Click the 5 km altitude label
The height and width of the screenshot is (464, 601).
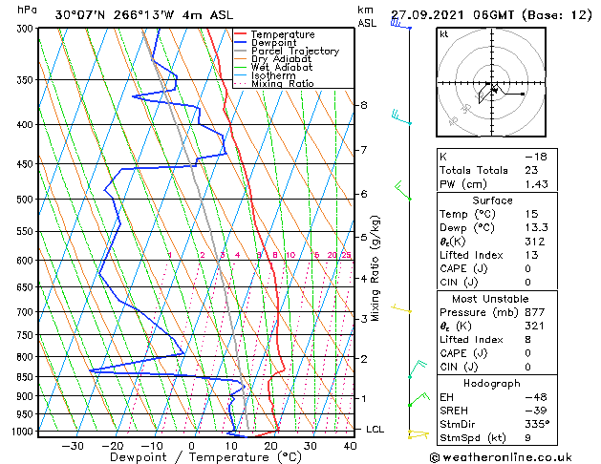pos(364,238)
